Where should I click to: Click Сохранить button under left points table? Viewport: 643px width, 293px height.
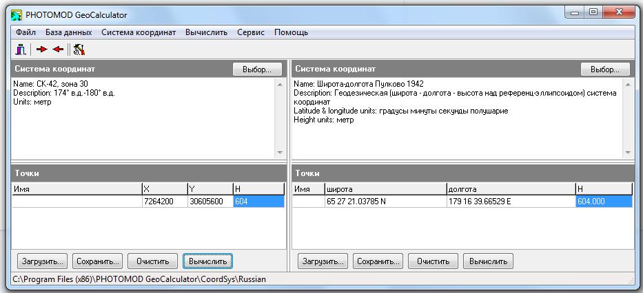coord(98,261)
